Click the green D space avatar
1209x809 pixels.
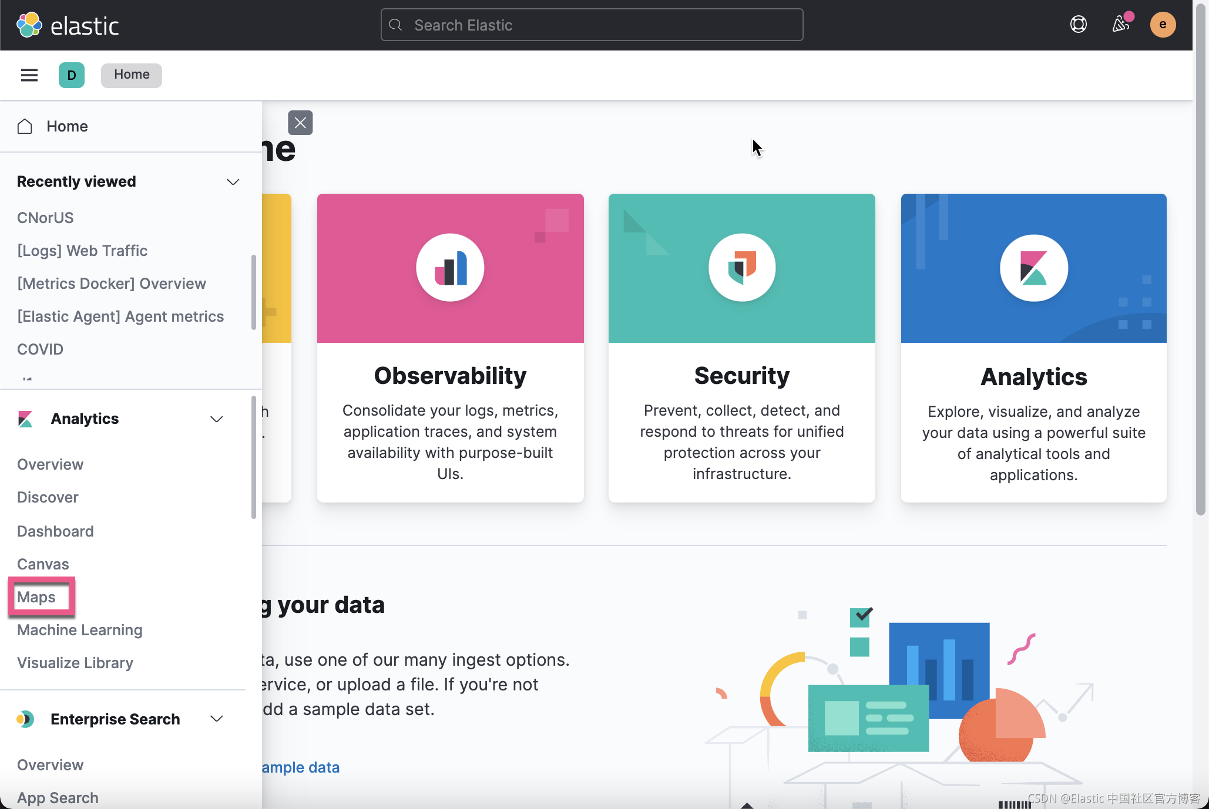pos(72,75)
